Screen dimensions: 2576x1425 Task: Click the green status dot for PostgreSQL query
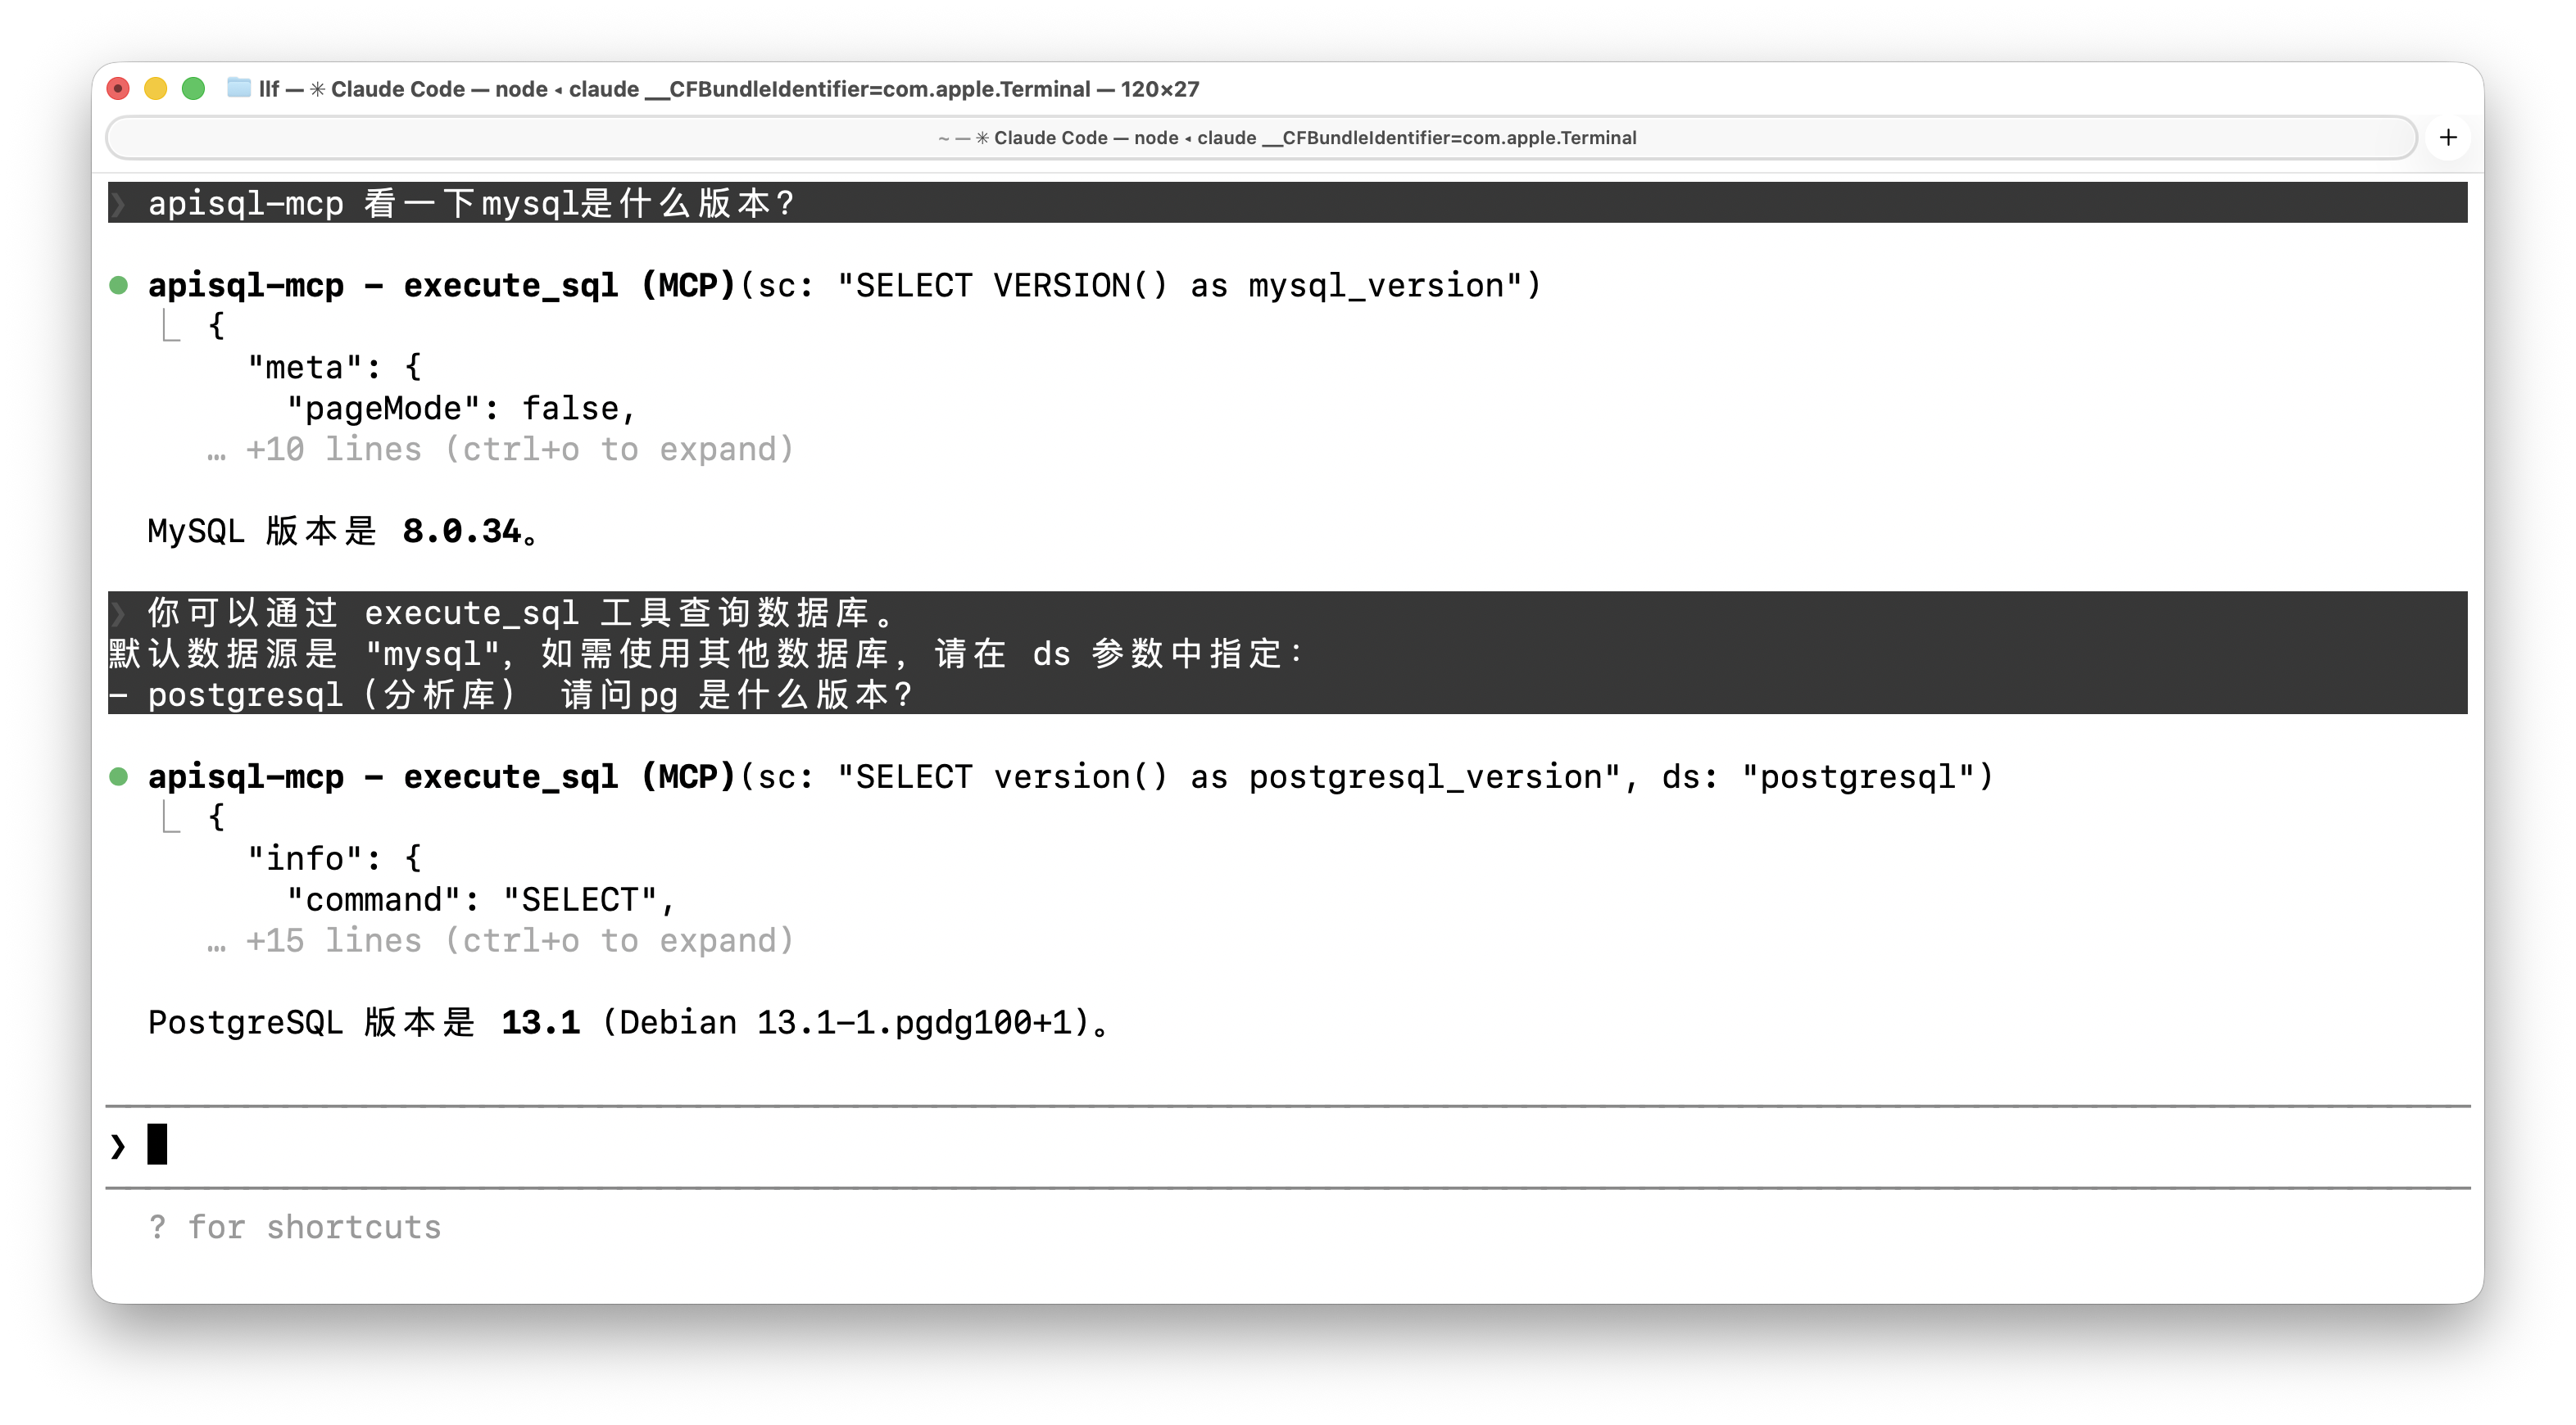point(118,776)
